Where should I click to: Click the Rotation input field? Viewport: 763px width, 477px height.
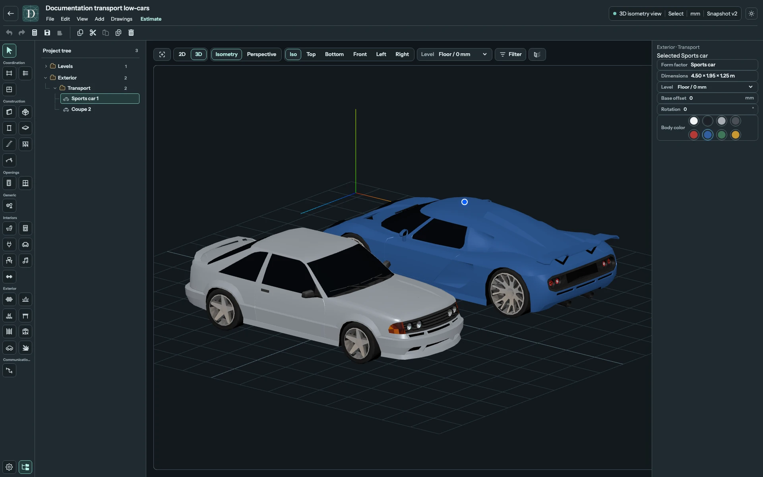point(707,109)
